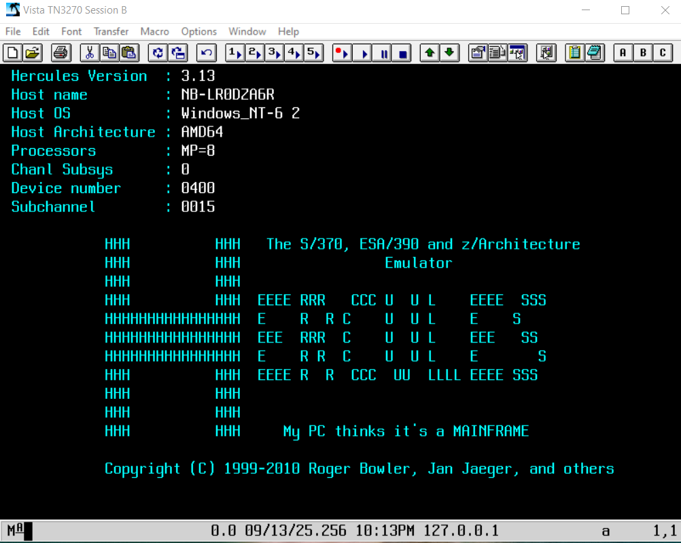681x543 pixels.
Task: Cut selection using the scissors icon
Action: [x=90, y=53]
